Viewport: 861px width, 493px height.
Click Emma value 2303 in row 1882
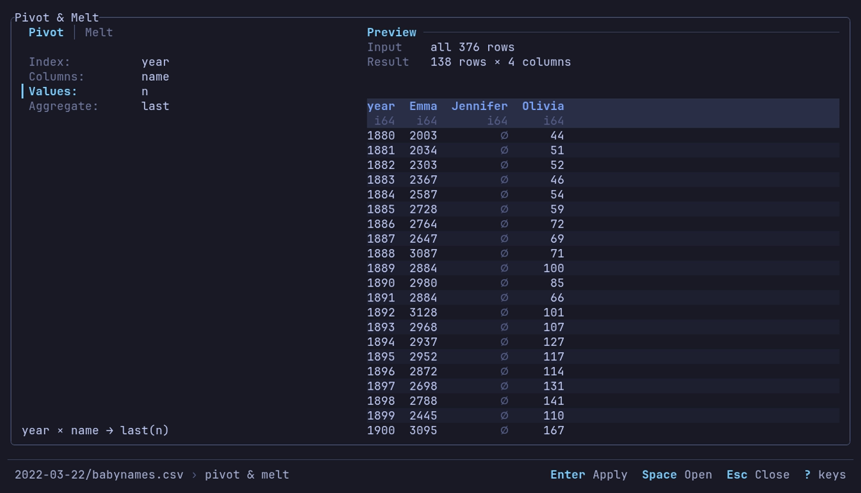tap(423, 165)
